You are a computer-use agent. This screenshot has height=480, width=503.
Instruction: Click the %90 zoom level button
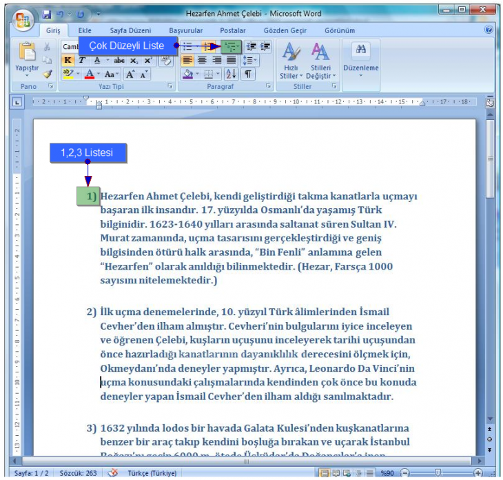[x=387, y=473]
